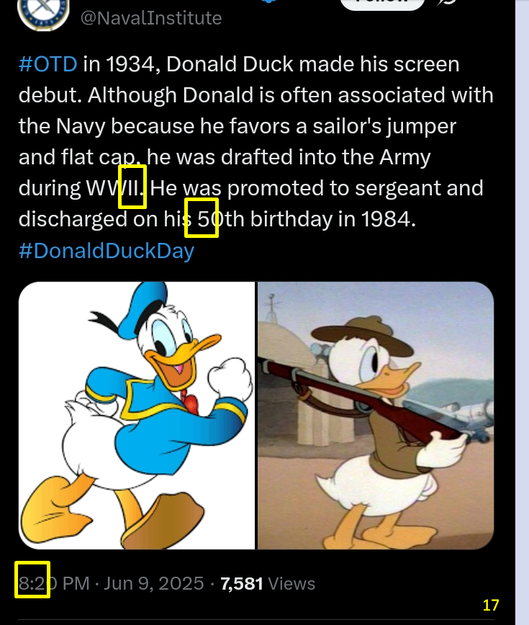The width and height of the screenshot is (529, 625).
Task: Click the 8:20 PM timestamp
Action: click(x=54, y=583)
